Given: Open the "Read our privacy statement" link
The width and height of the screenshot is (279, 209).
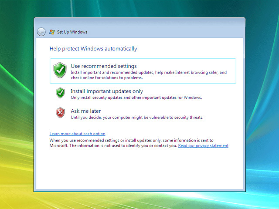Looking at the screenshot, I should pos(203,146).
